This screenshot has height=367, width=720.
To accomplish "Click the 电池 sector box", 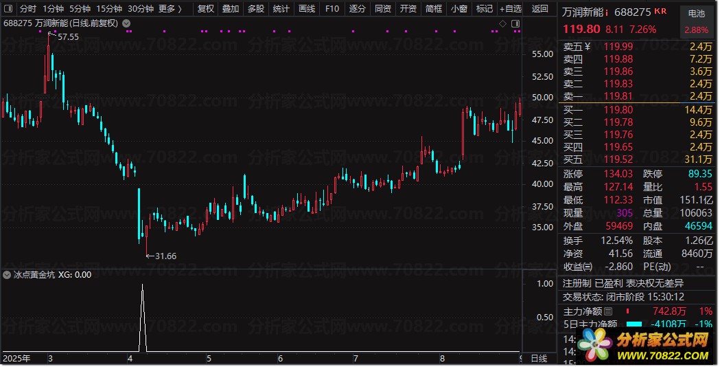I will pos(695,13).
